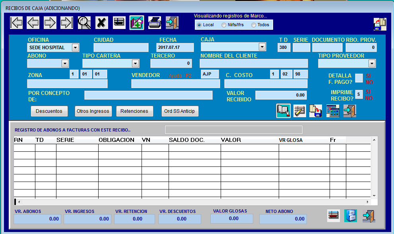Select the Niifs/Ifrs radio button
Viewport: 394px width, 234px height.
pyautogui.click(x=223, y=25)
